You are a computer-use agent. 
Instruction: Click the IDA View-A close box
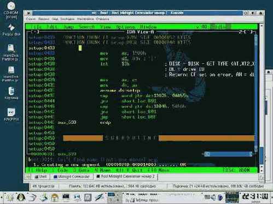35,32
